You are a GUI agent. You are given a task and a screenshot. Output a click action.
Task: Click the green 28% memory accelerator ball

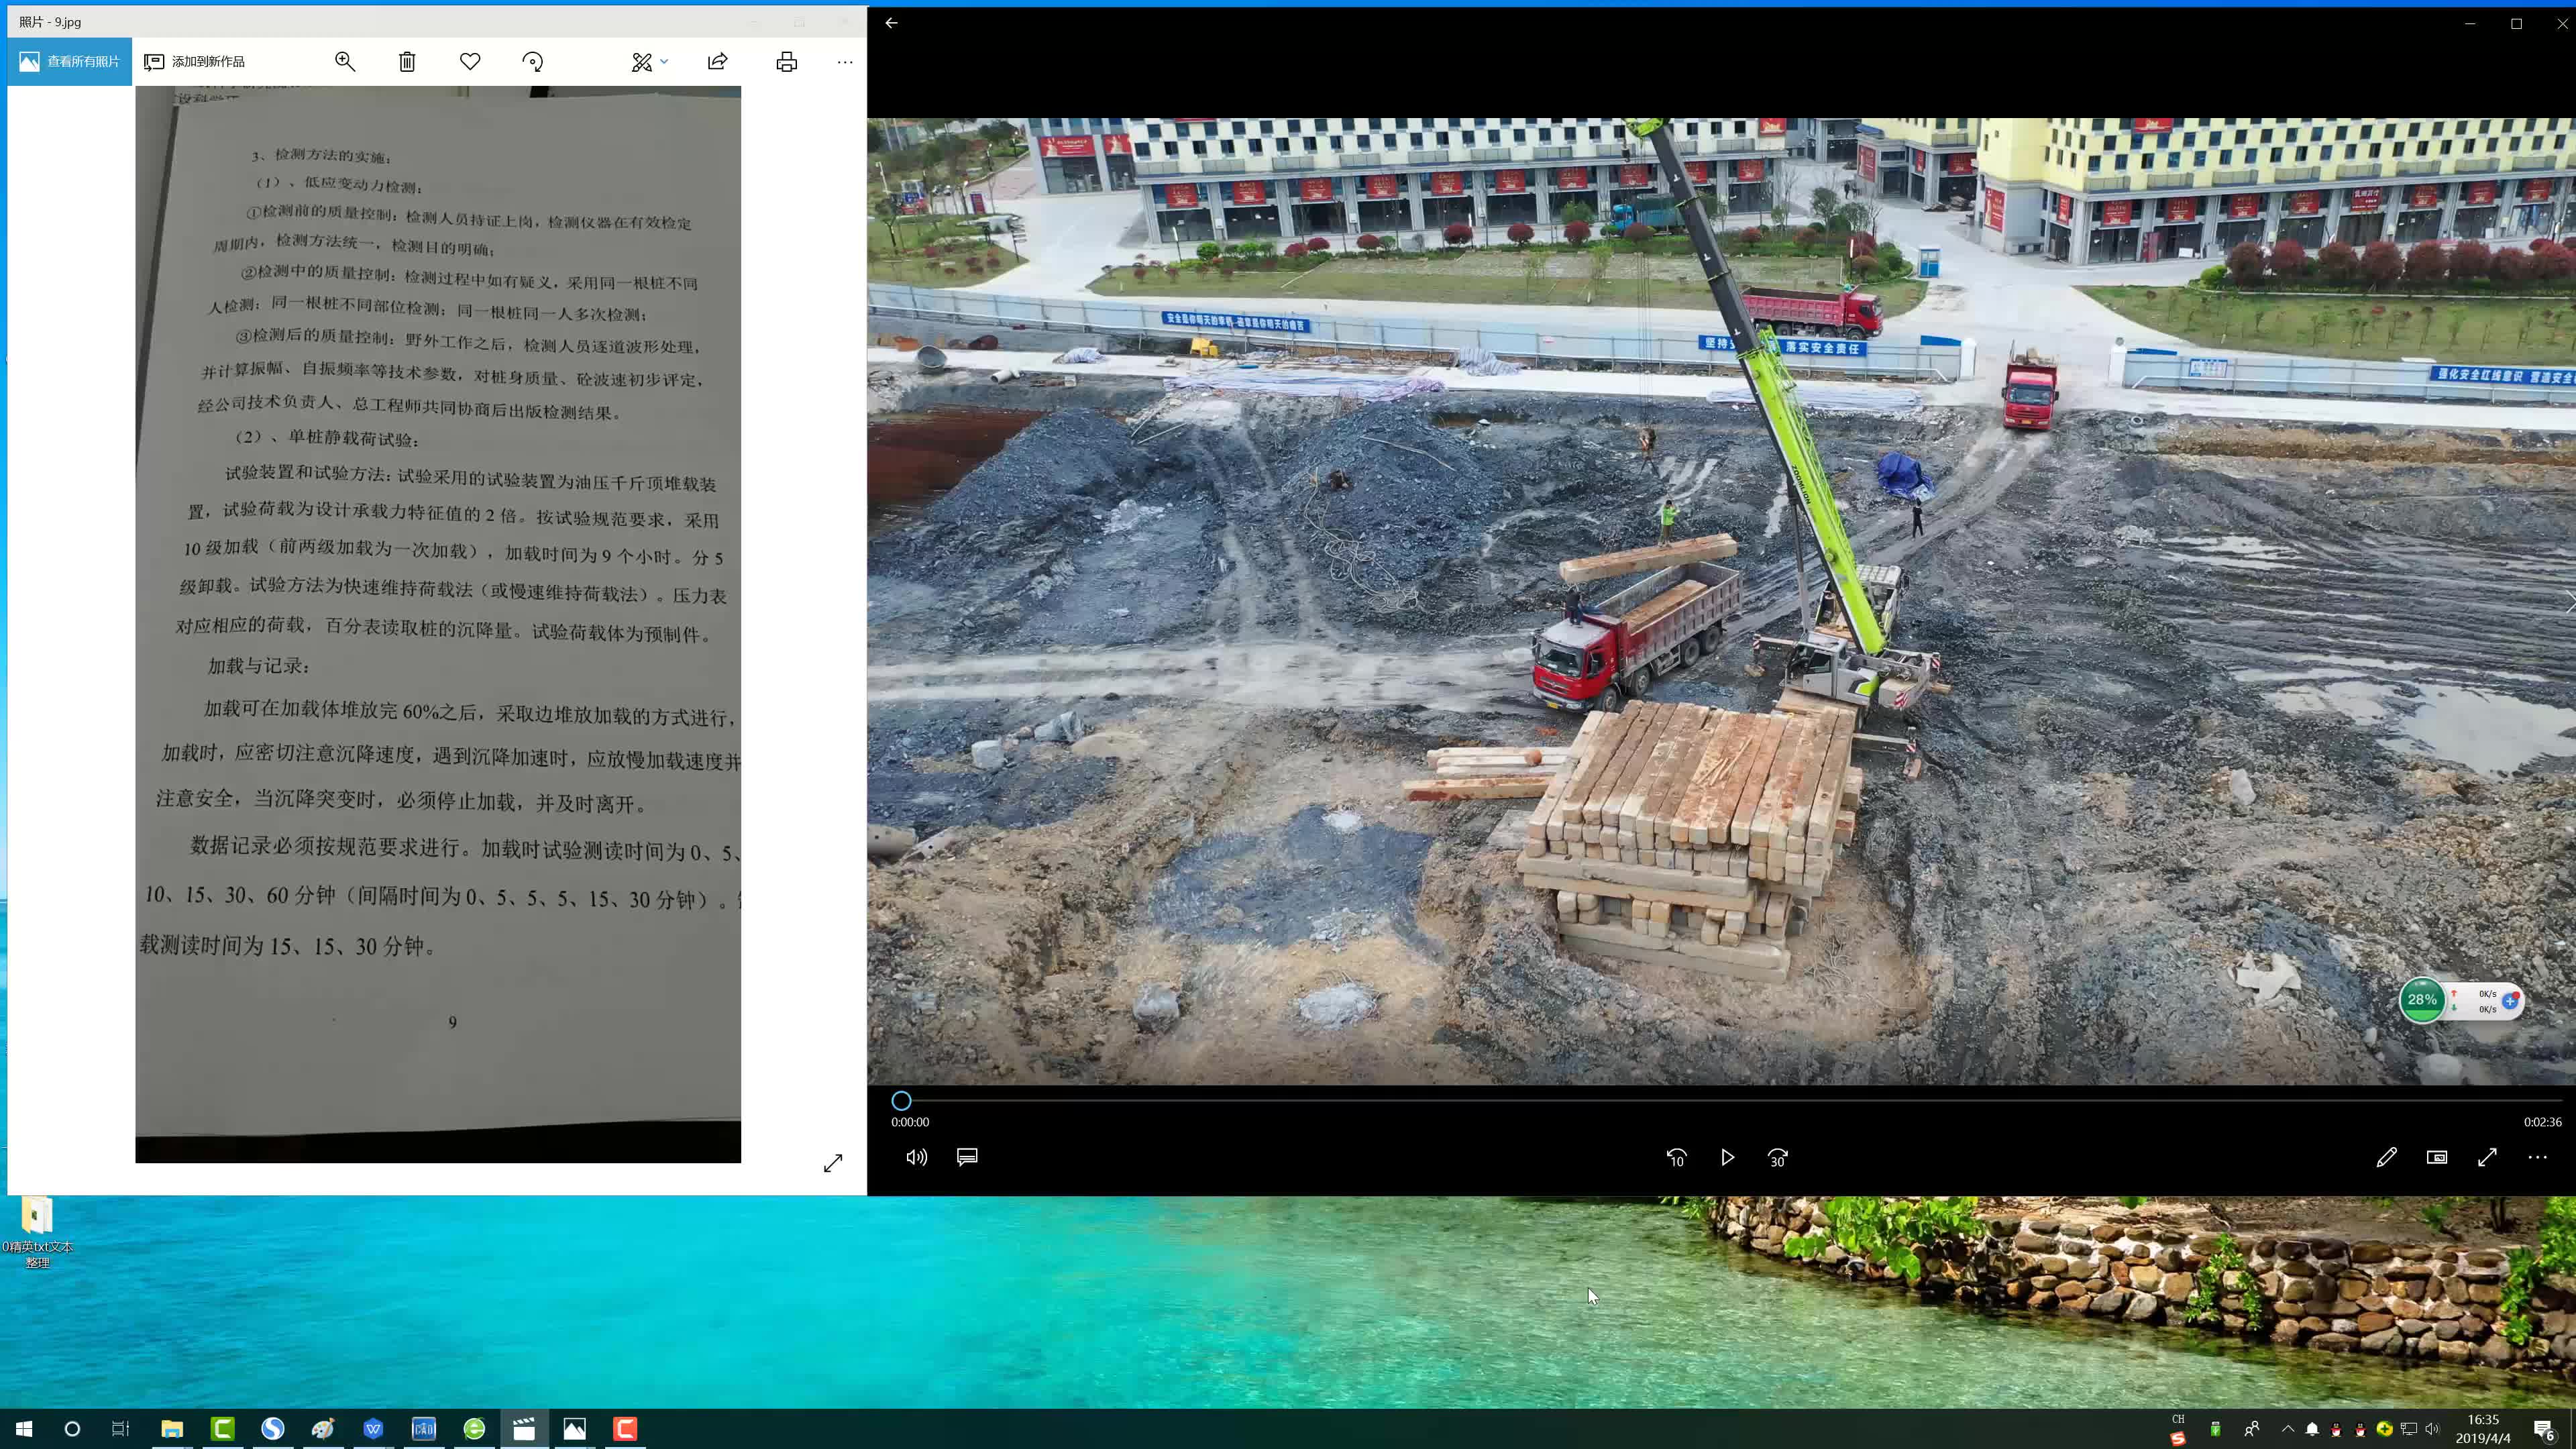pos(2422,999)
